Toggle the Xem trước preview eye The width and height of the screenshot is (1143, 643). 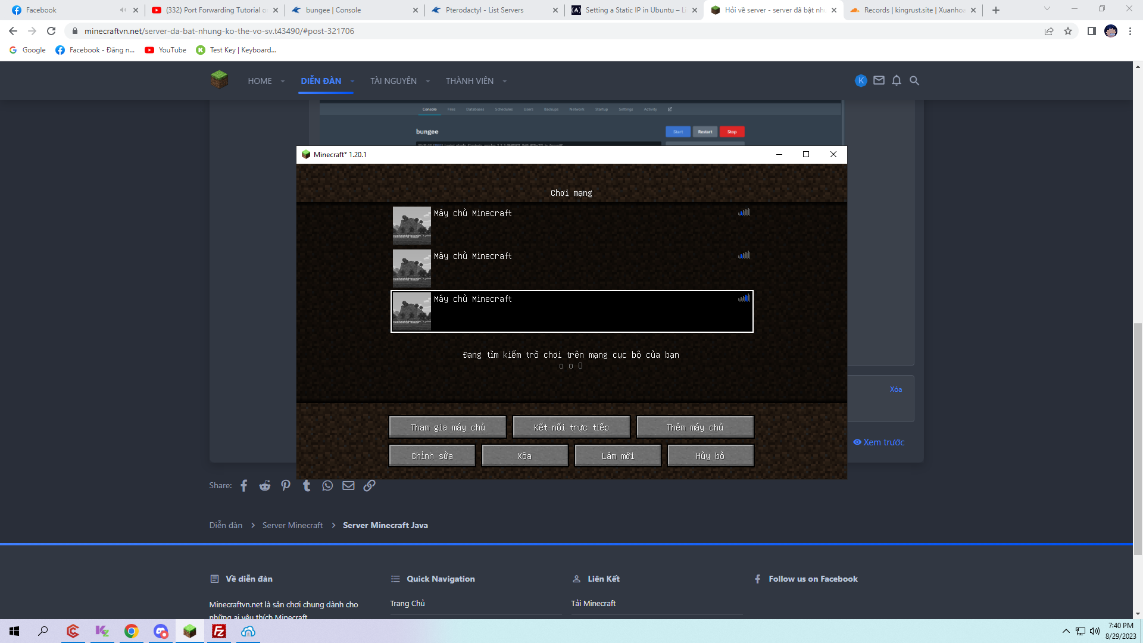(x=857, y=442)
